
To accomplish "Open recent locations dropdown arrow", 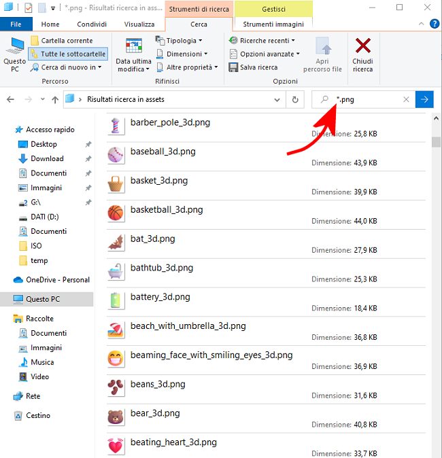I will [x=43, y=99].
